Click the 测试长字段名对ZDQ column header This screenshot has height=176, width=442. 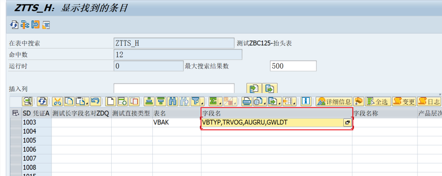81,114
